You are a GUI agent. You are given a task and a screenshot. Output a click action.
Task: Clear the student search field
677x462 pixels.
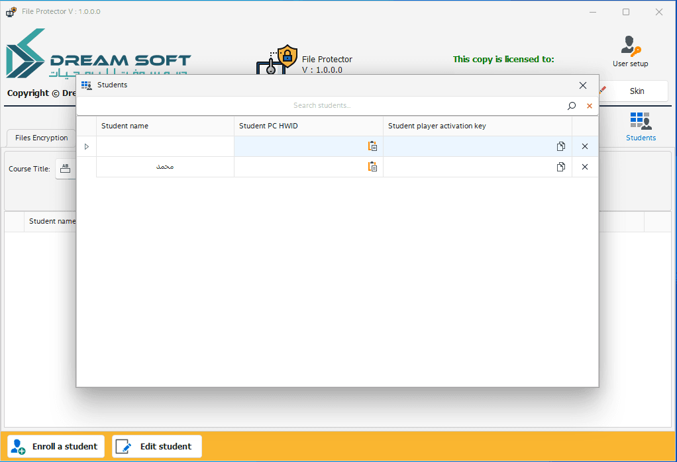pos(590,106)
